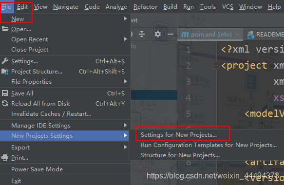Click line number 3 in gutter
This screenshot has width=284, height=185.
(x=189, y=82)
